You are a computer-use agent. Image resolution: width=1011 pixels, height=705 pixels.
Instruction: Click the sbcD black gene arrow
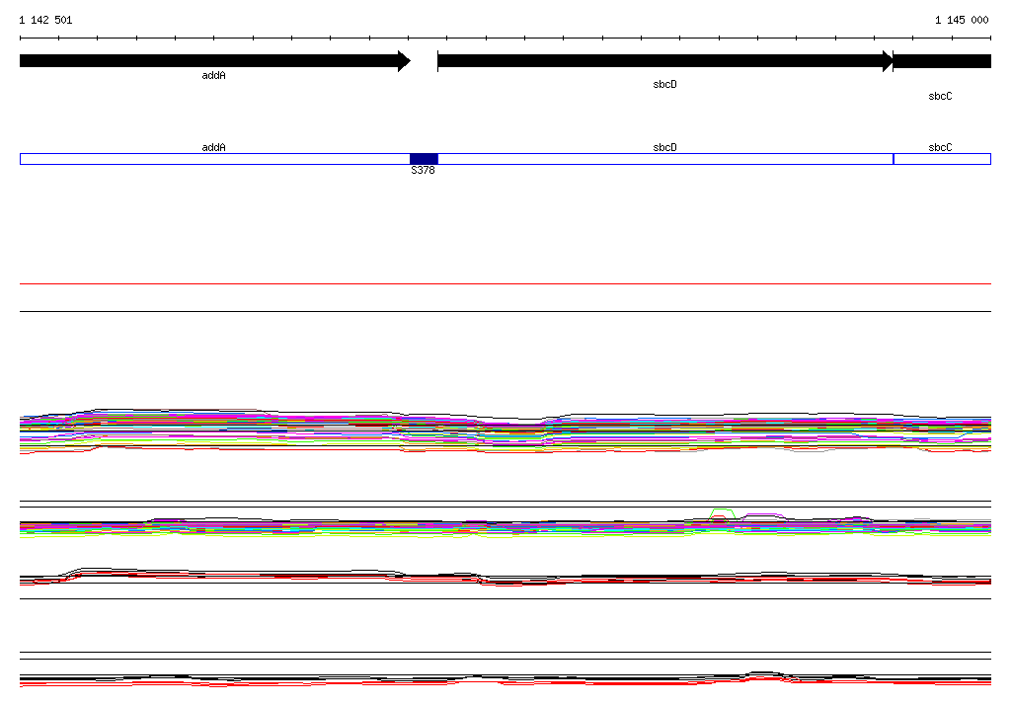[x=664, y=61]
